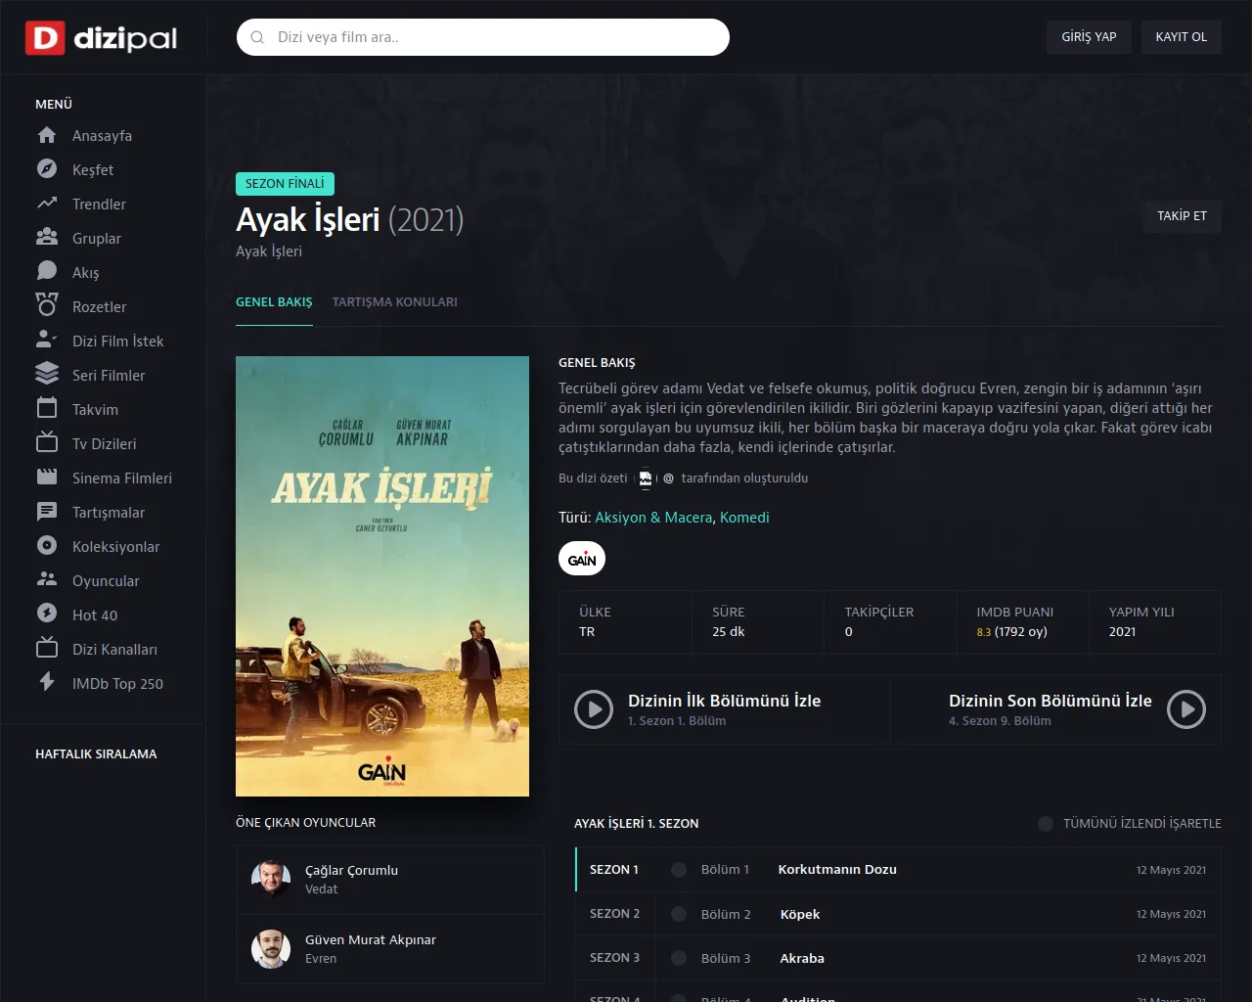Viewport: 1252px width, 1002px height.
Task: Mark Bölüm 1 as watched
Action: (679, 870)
